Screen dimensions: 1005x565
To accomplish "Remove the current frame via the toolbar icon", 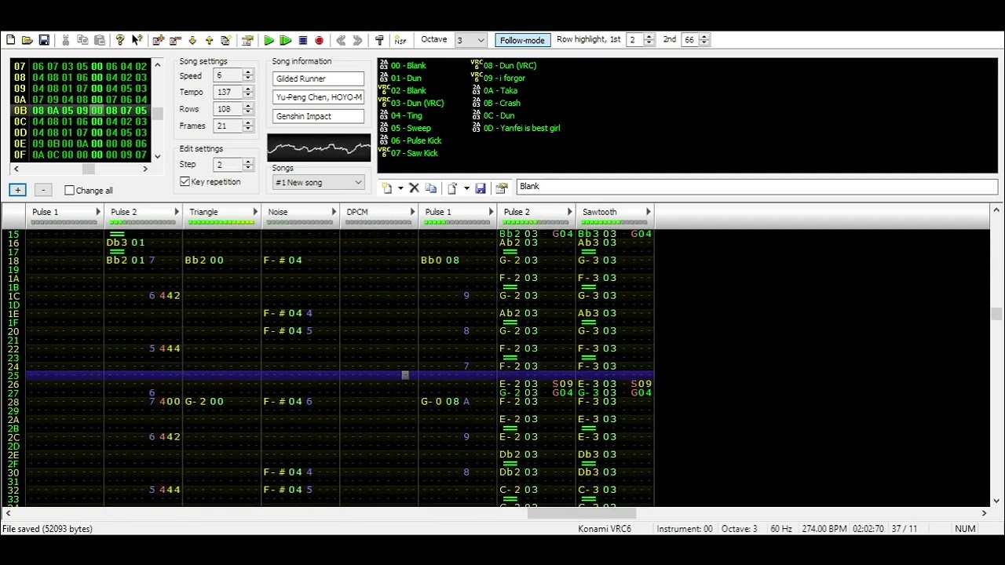I will [175, 40].
